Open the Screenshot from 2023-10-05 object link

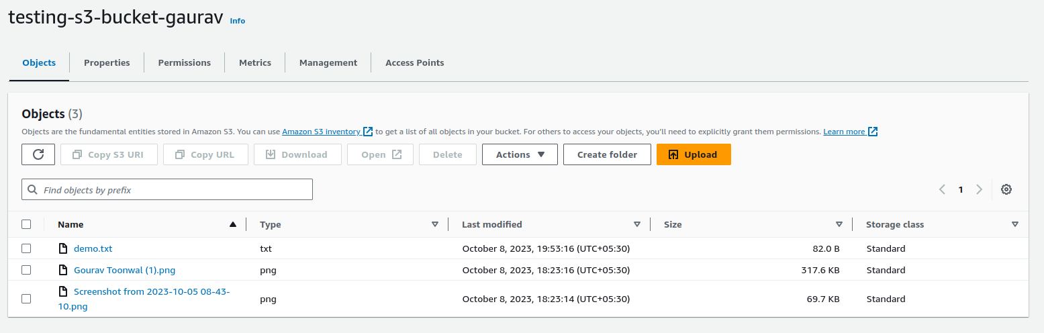click(x=152, y=299)
